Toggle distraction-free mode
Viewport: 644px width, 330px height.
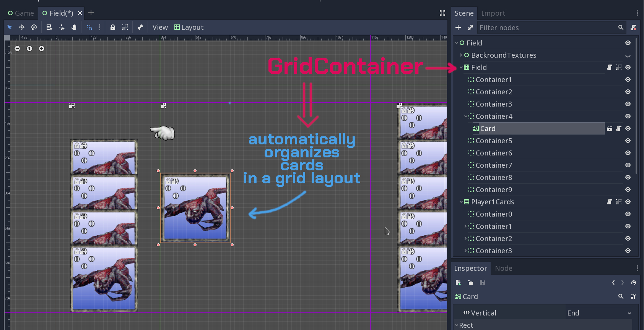tap(442, 13)
